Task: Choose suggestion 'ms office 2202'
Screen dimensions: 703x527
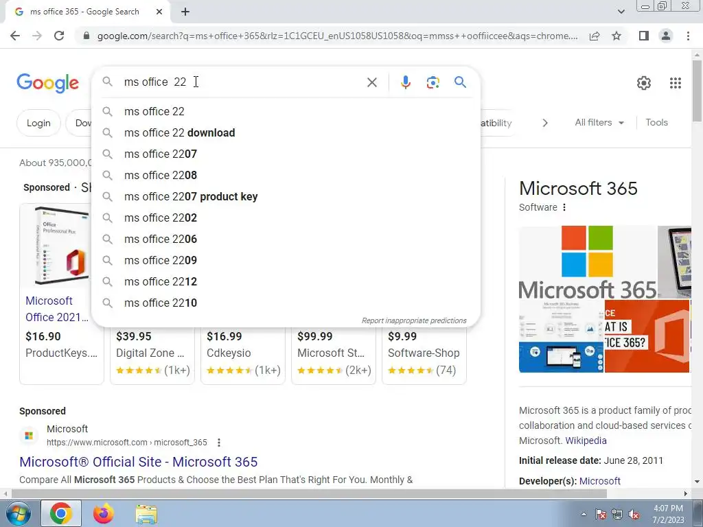Action: tap(286, 218)
